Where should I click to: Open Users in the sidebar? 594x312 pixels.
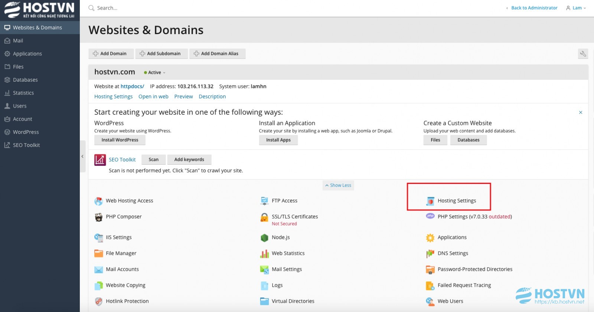tap(40, 106)
